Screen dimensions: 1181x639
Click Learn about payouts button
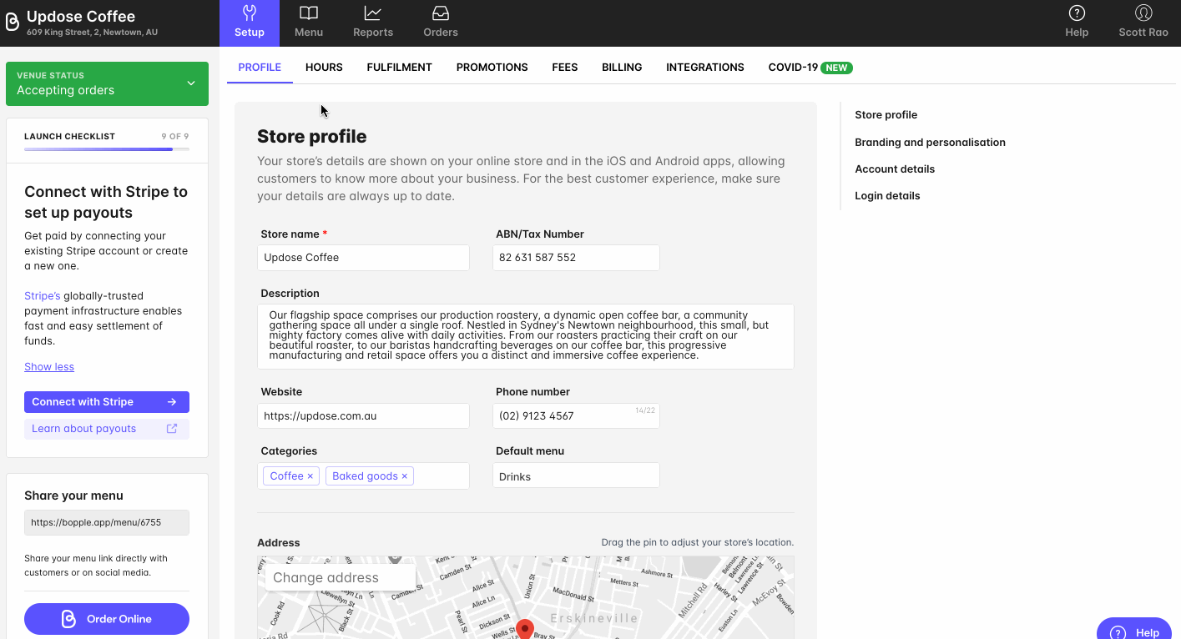(x=107, y=429)
